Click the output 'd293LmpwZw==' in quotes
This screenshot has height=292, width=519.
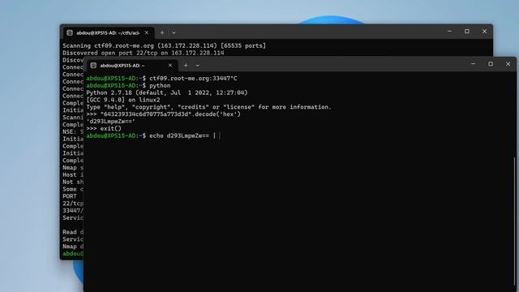[x=110, y=121]
